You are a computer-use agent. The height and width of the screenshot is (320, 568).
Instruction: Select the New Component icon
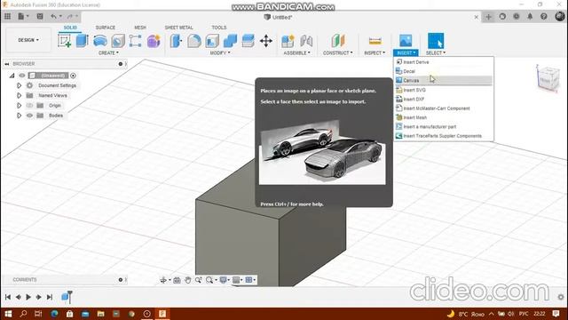click(288, 41)
